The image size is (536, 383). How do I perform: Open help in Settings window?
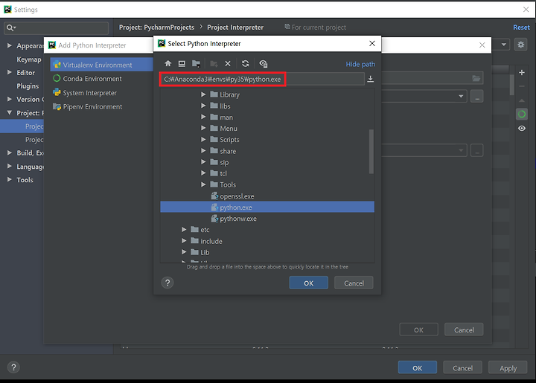(13, 367)
